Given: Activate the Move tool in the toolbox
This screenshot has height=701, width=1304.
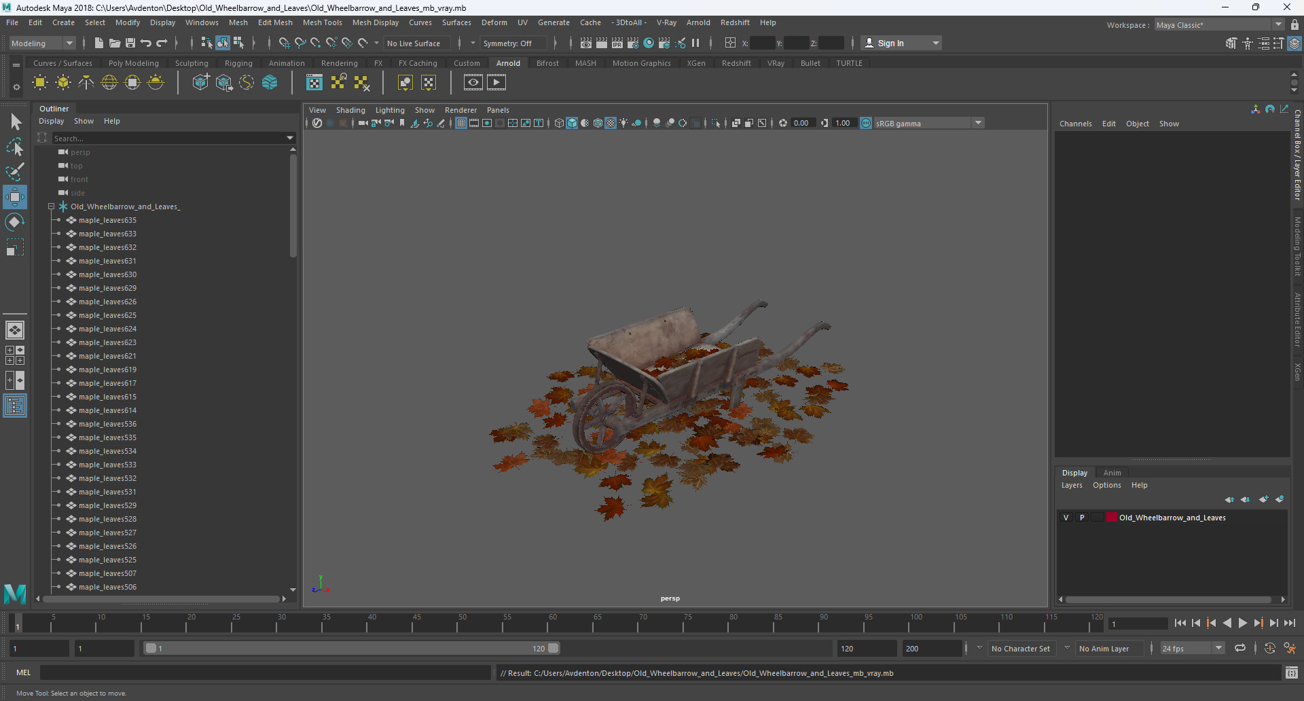Looking at the screenshot, I should (15, 197).
